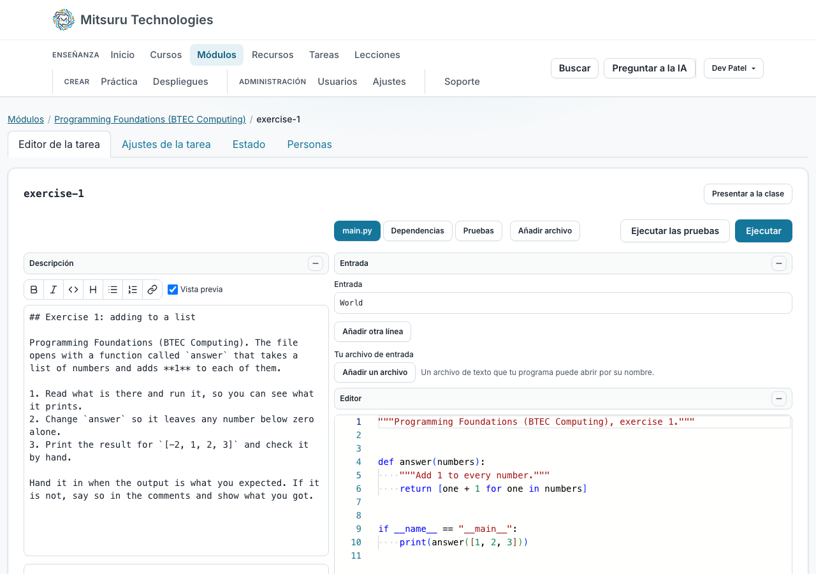Open the Cursos menu item

coord(166,55)
